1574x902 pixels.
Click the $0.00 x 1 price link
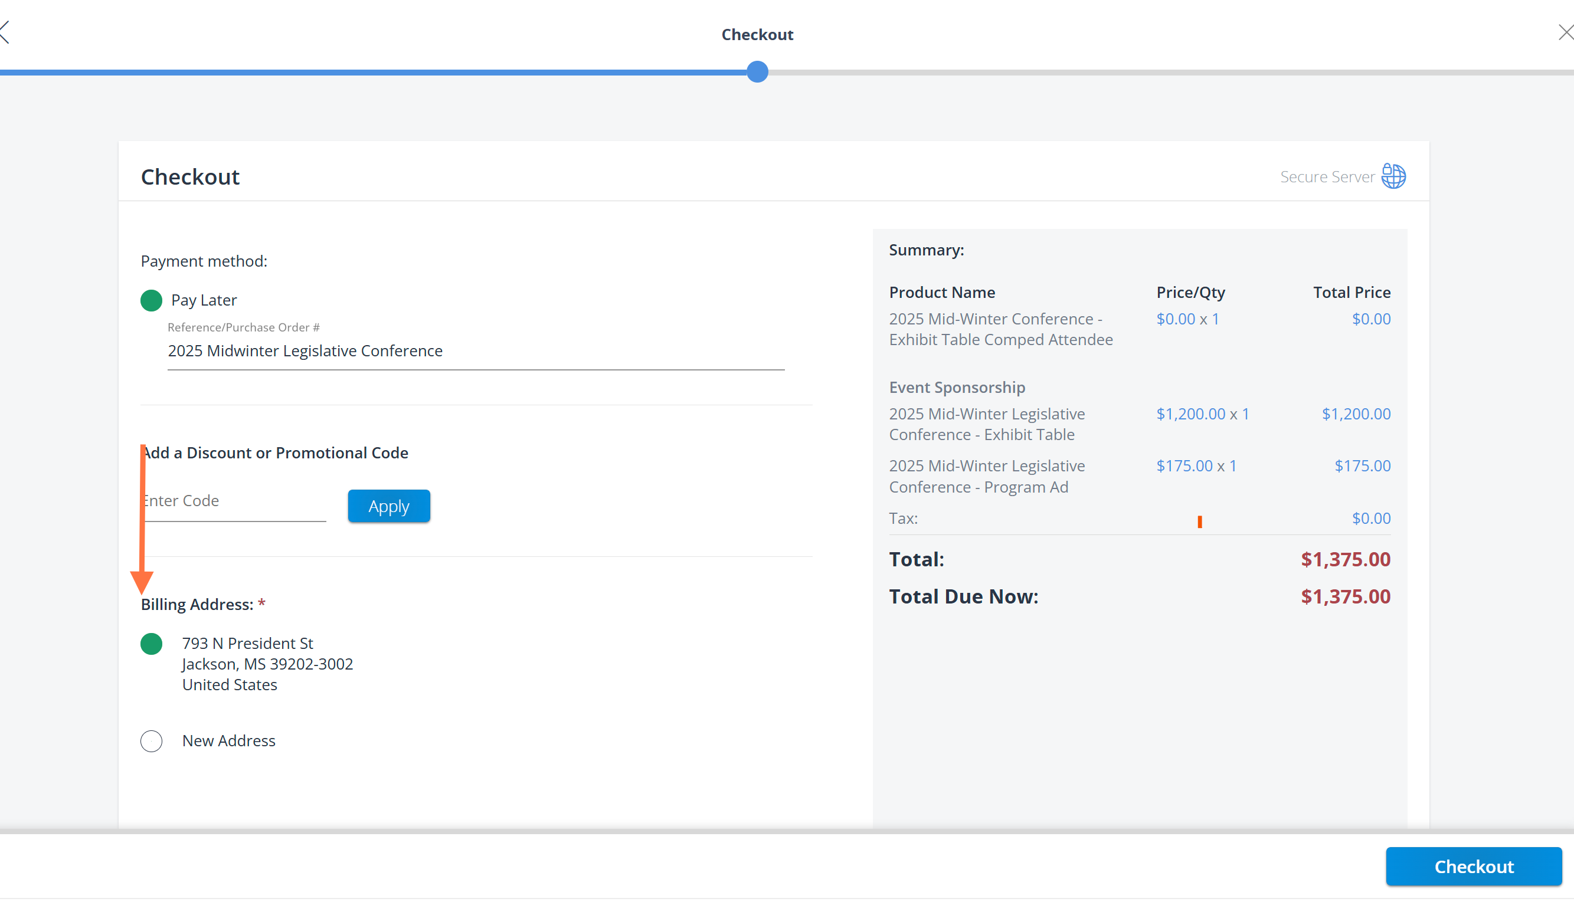(x=1187, y=319)
